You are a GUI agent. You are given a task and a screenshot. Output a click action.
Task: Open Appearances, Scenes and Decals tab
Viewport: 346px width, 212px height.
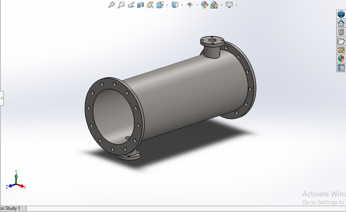(341, 59)
